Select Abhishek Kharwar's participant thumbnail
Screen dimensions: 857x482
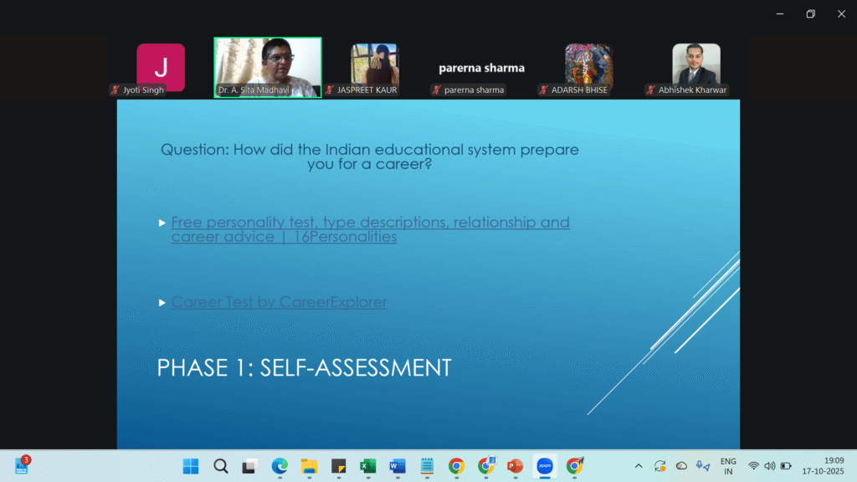pos(695,67)
